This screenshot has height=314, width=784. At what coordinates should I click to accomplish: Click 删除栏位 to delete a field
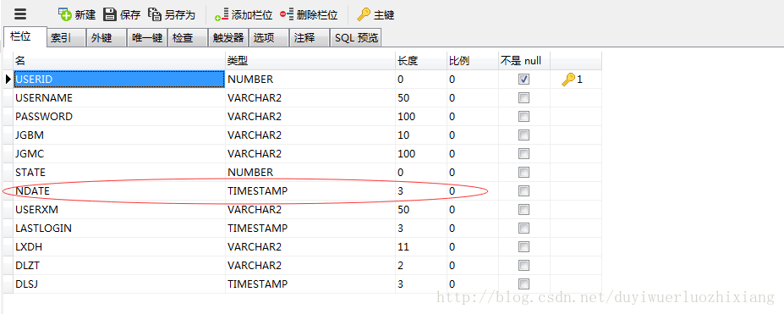pos(309,14)
